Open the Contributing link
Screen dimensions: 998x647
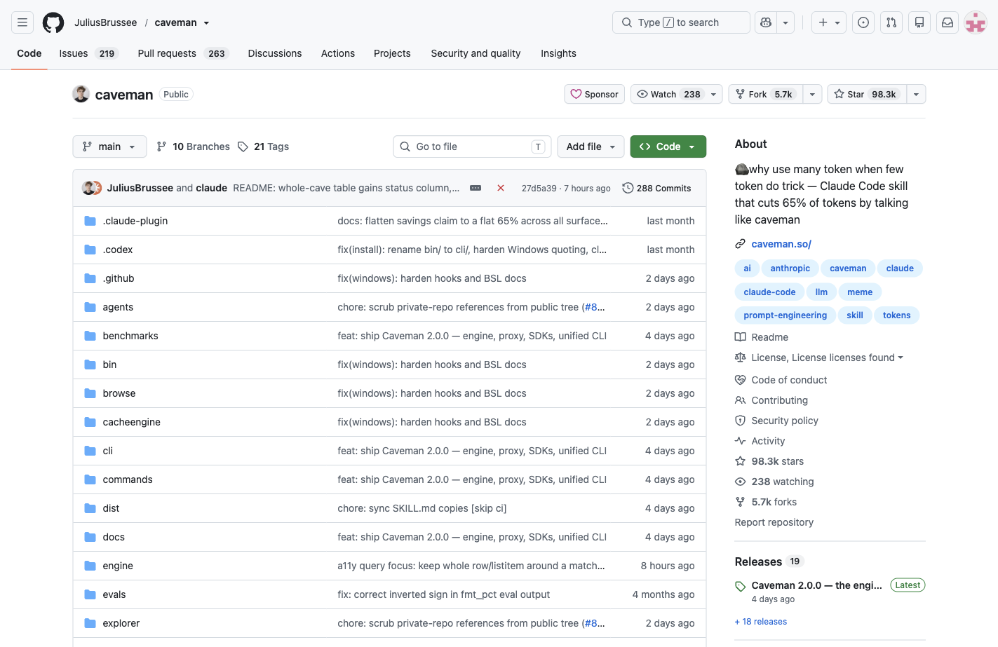pos(779,400)
